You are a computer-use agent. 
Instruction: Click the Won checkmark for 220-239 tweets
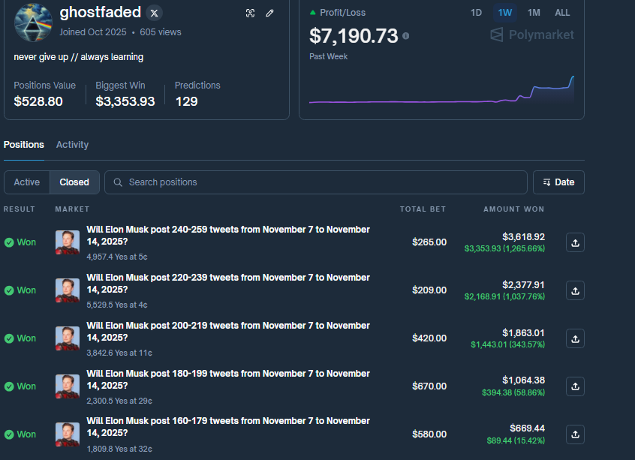pyautogui.click(x=9, y=290)
